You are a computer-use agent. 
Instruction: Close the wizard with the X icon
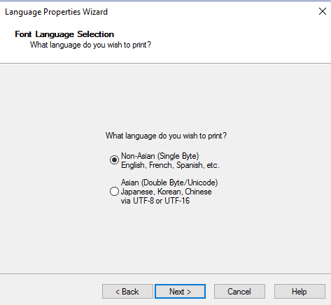click(x=323, y=11)
